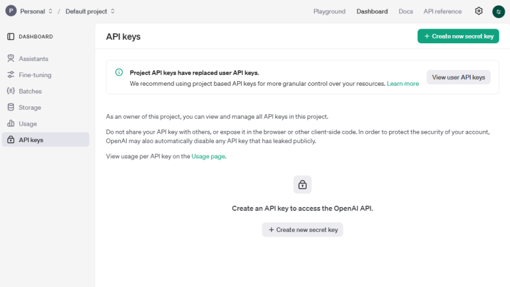Click the Storage database icon

coord(11,107)
